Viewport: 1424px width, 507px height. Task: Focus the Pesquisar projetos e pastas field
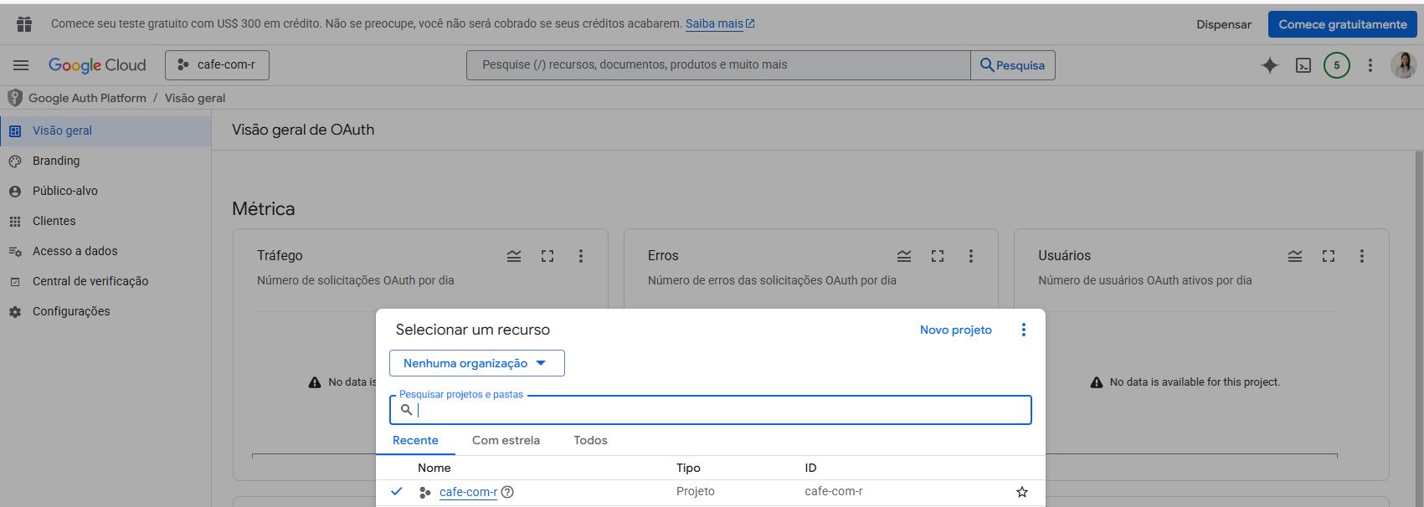click(x=720, y=410)
